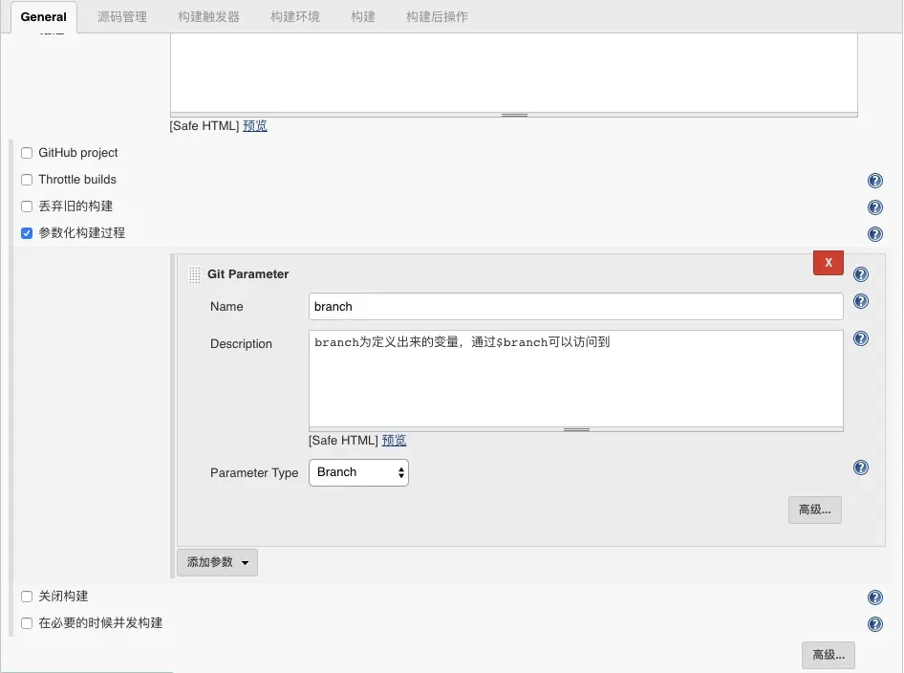Click into top project description textarea
This screenshot has width=904, height=673.
[x=514, y=73]
